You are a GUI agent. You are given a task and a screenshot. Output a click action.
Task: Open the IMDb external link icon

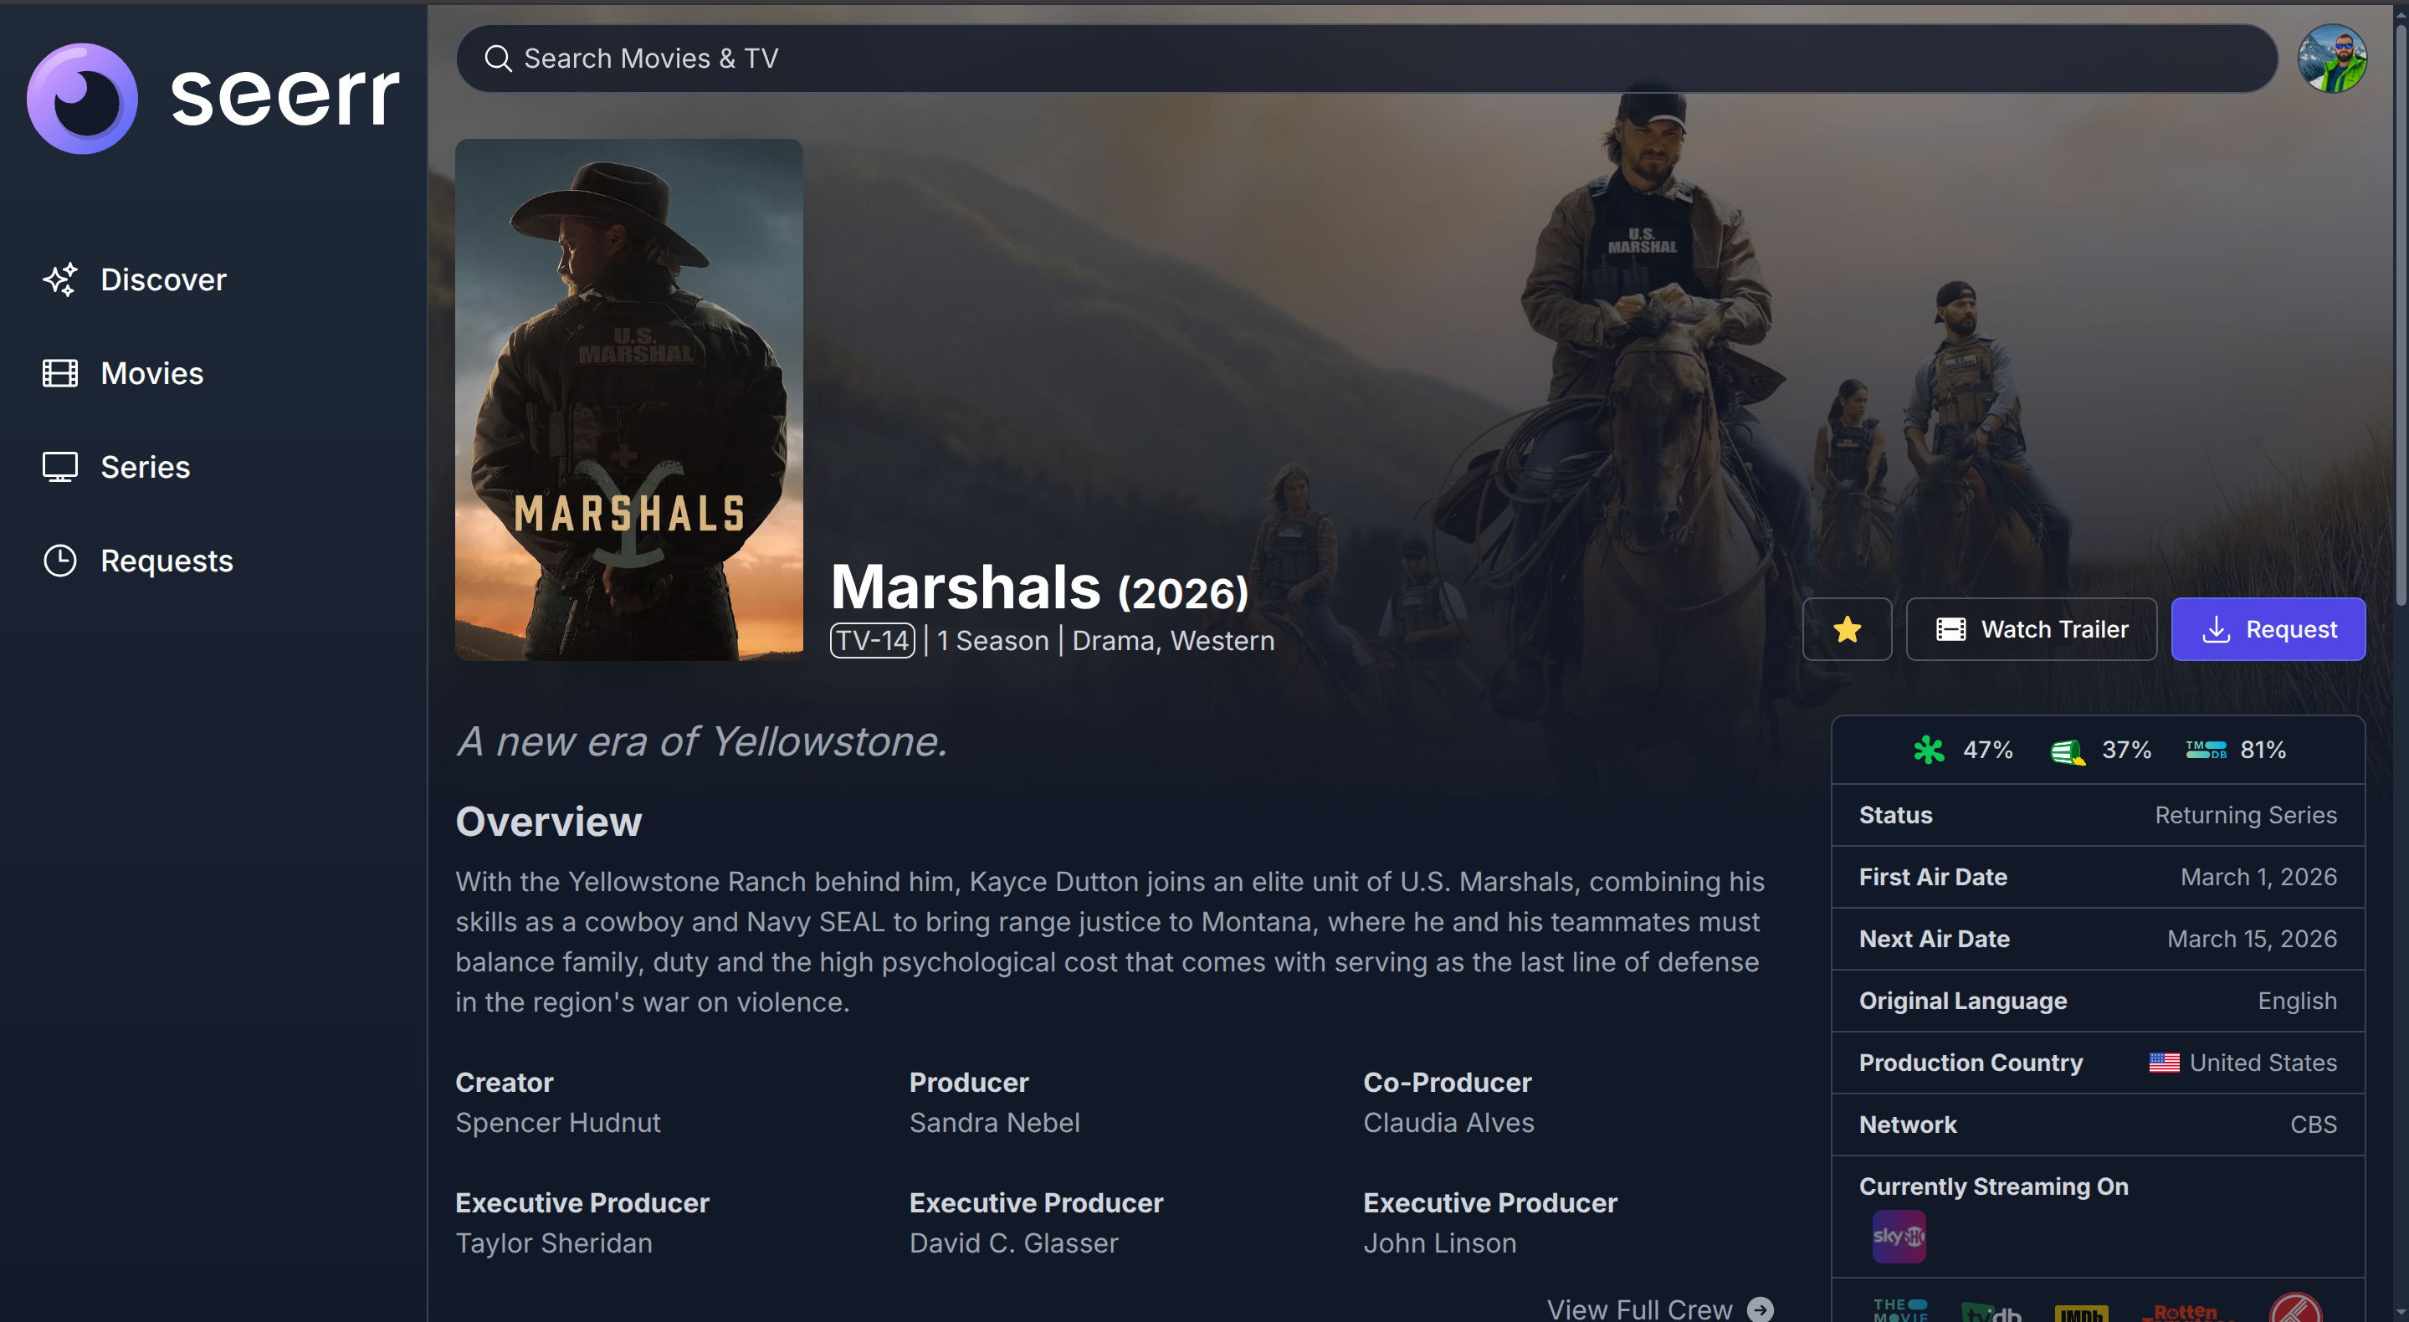tap(2081, 1313)
